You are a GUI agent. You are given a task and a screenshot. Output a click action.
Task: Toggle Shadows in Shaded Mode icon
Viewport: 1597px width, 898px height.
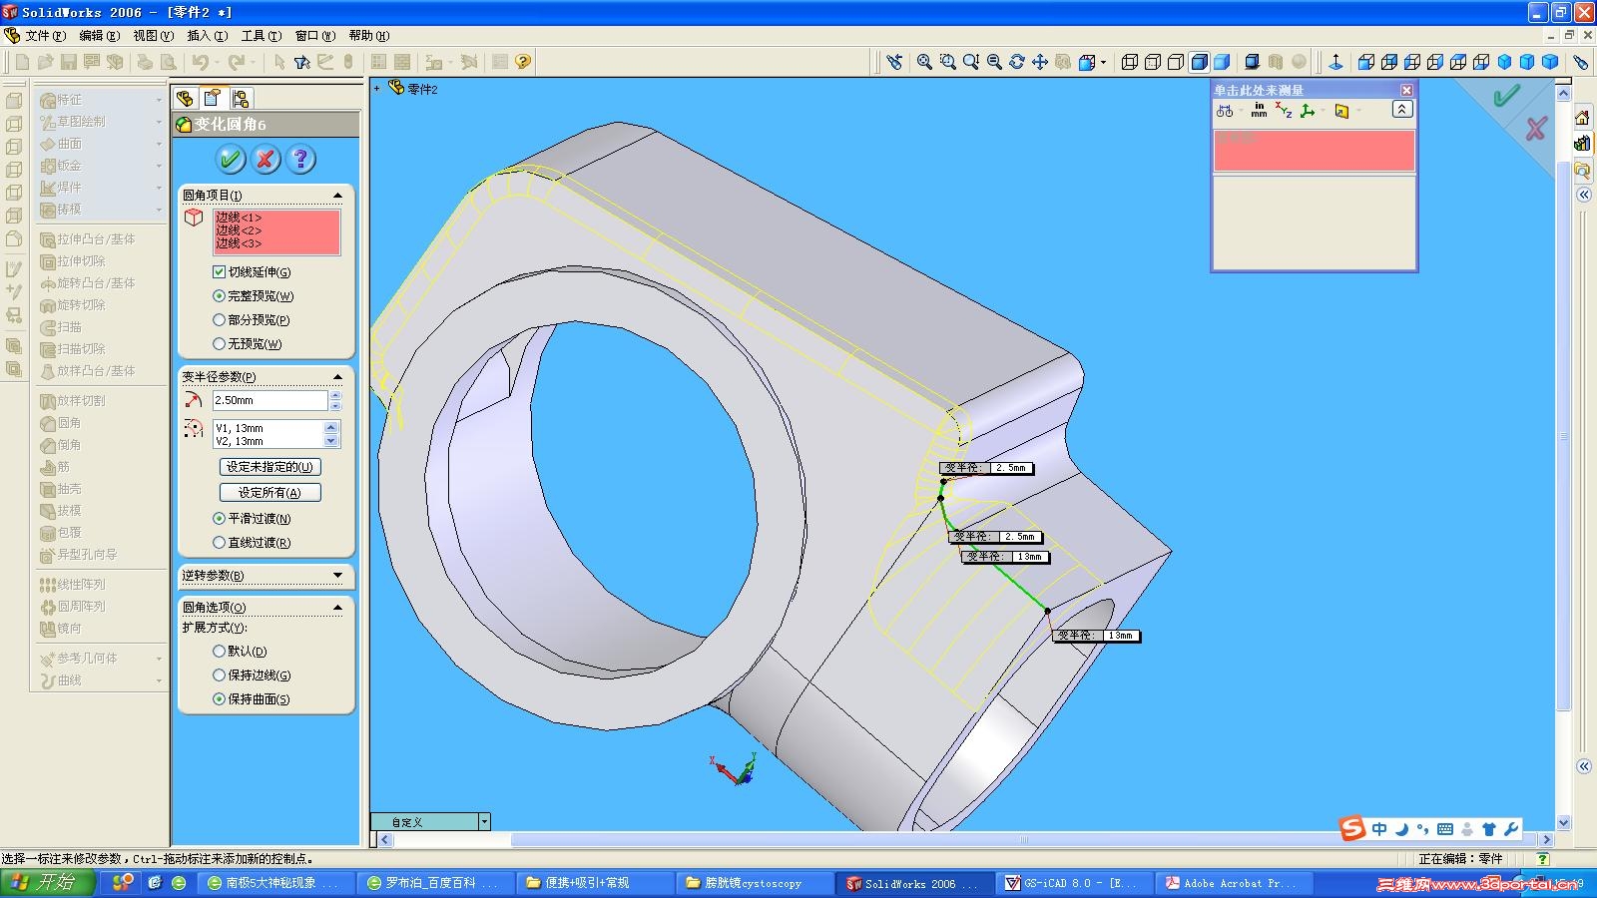tap(1252, 62)
